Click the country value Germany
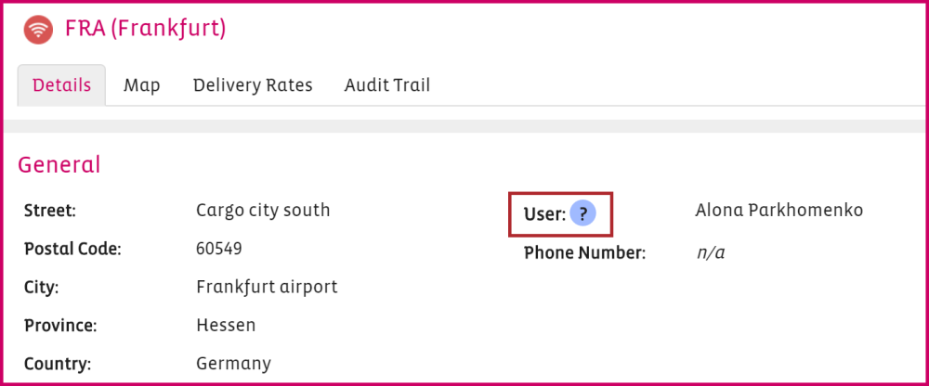The image size is (929, 386). (x=233, y=364)
